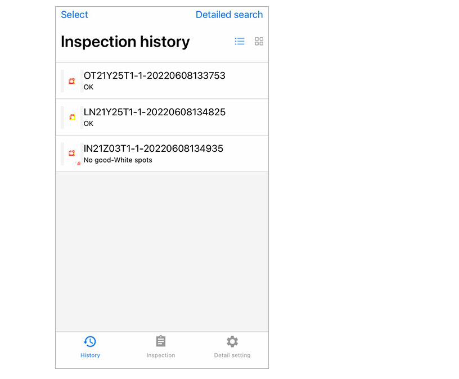Select record IN21Z03T1-1-20220608134935
The width and height of the screenshot is (459, 379).
[x=153, y=148]
